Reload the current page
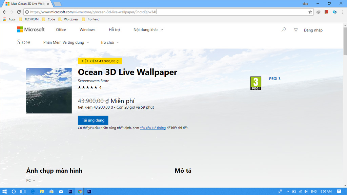Viewport: 347px width, 195px height. [19, 12]
